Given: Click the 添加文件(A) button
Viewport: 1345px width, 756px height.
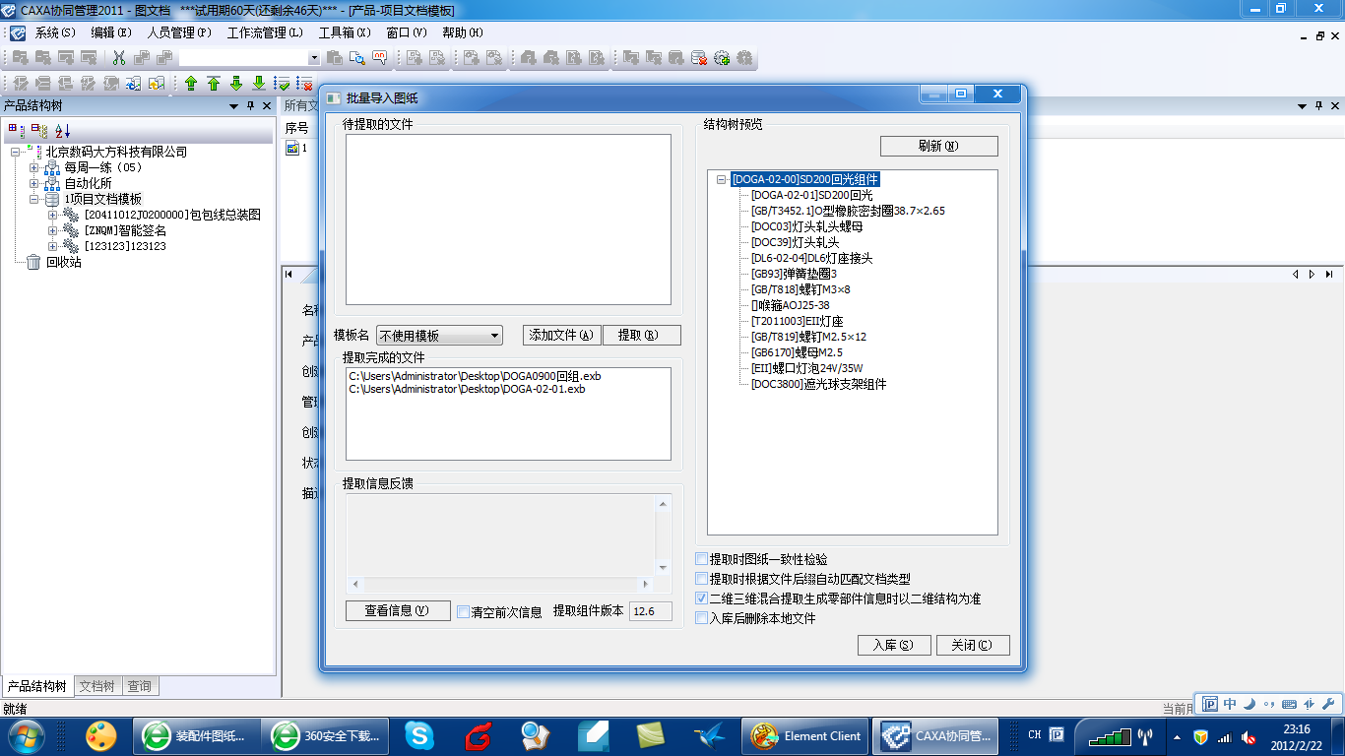Looking at the screenshot, I should coord(561,335).
